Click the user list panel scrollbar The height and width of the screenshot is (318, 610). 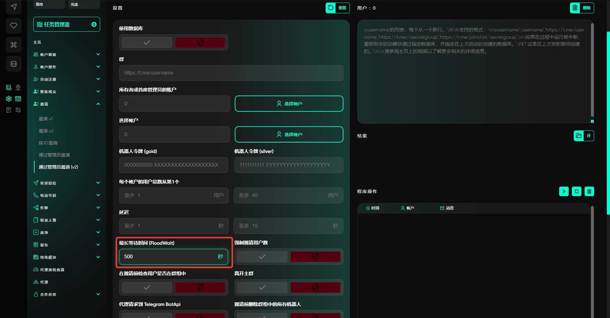coord(592,70)
